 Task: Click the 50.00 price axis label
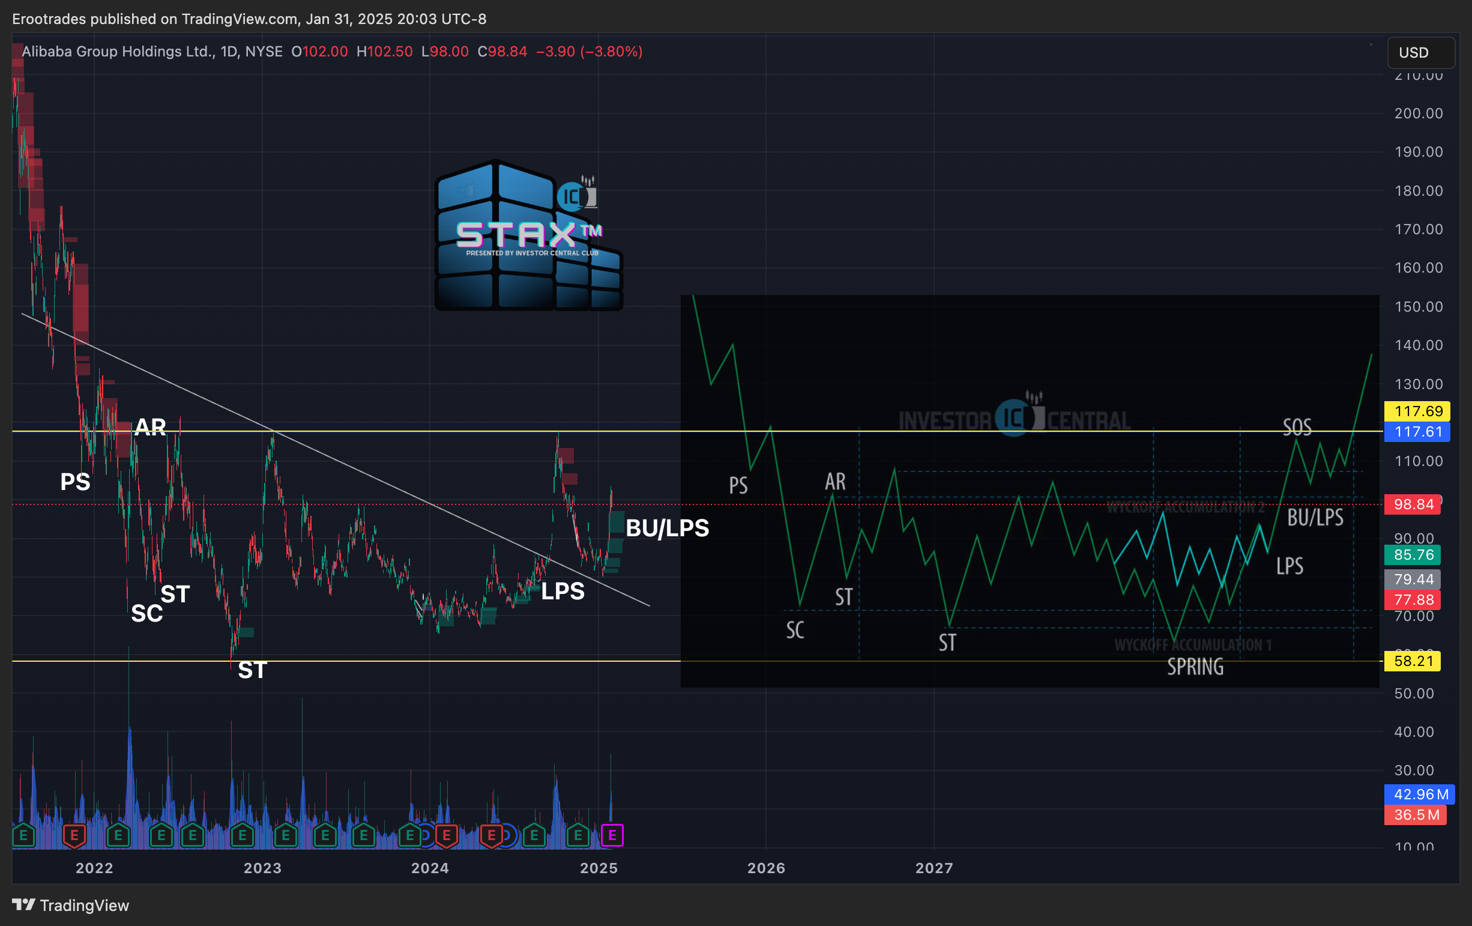pyautogui.click(x=1414, y=693)
